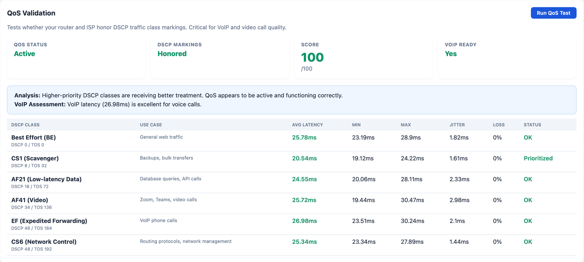Image resolution: width=584 pixels, height=262 pixels.
Task: Click the QoS Validation heading
Action: [31, 13]
